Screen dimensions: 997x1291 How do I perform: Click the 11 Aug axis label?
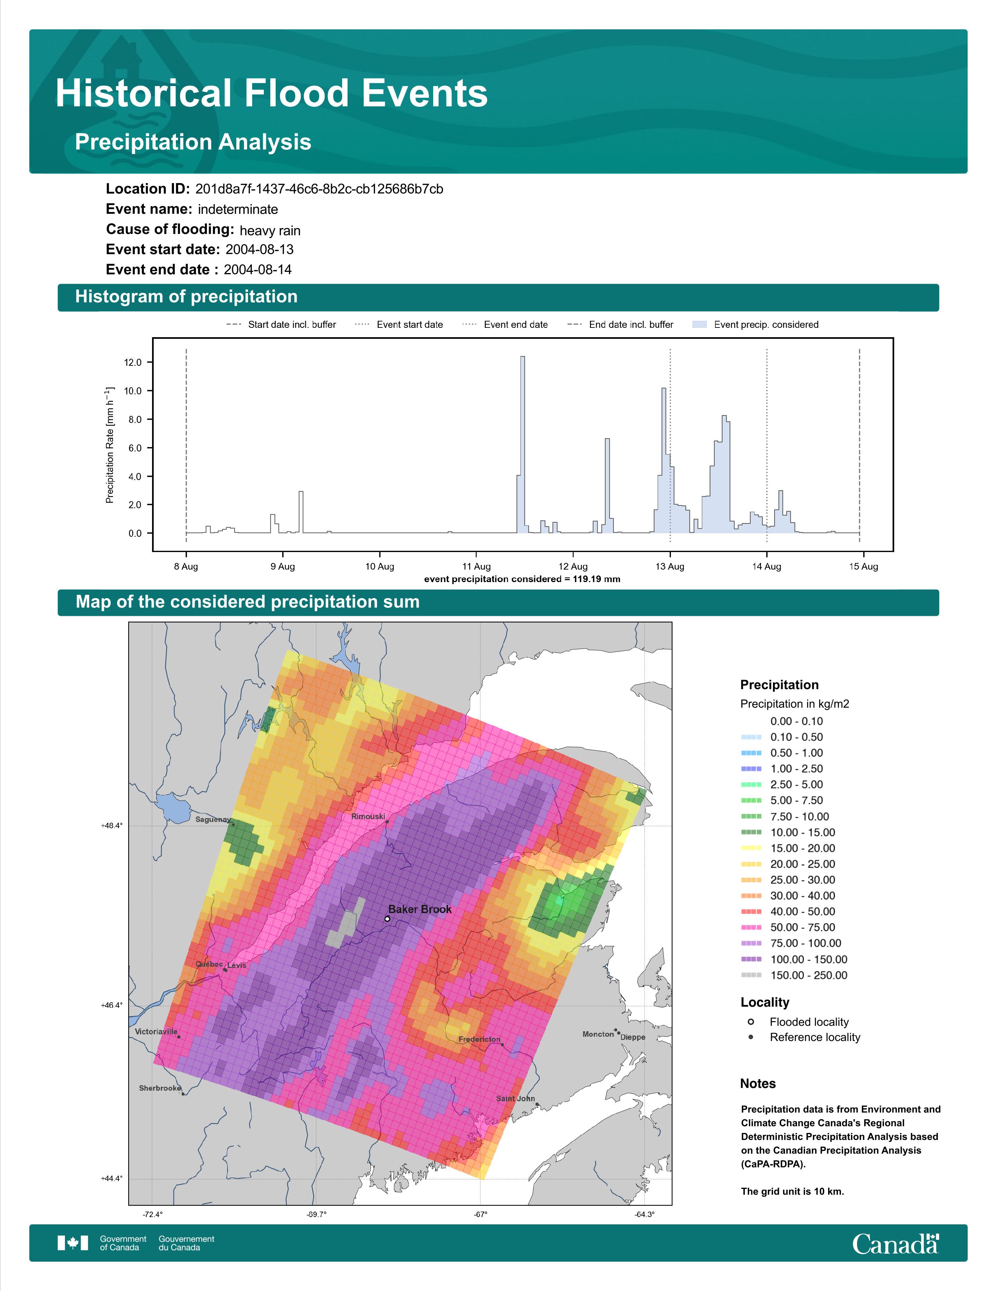pyautogui.click(x=476, y=566)
